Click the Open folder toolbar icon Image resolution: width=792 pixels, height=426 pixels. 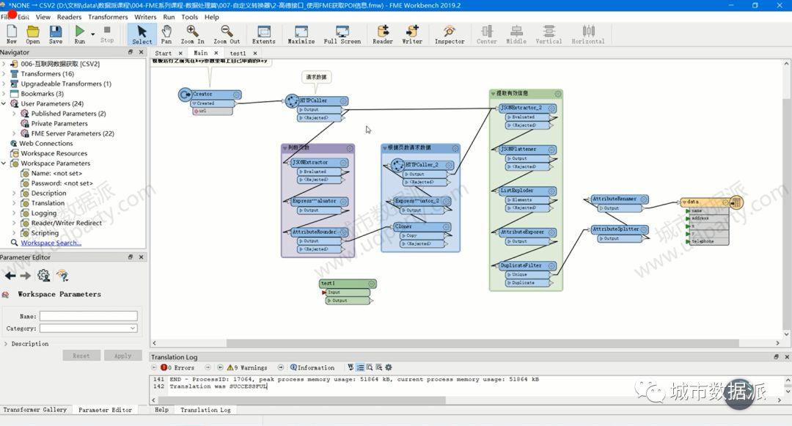[x=33, y=34]
